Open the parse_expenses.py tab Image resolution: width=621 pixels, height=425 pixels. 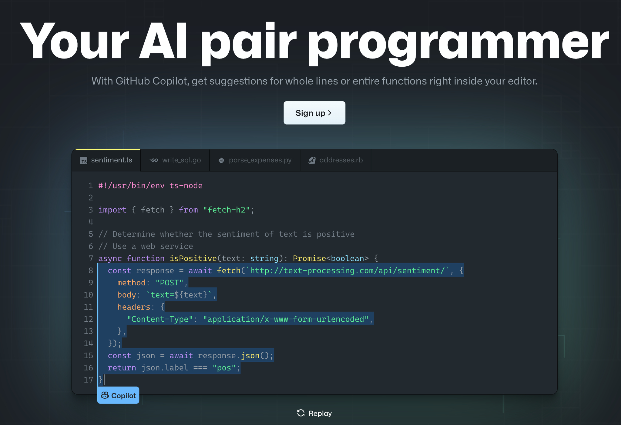coord(255,160)
